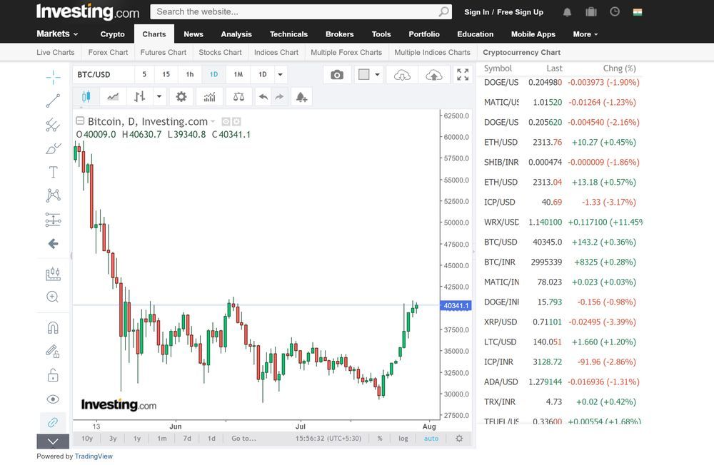Enter fullscreen chart mode
Screen dimensions: 714x465
[x=463, y=75]
